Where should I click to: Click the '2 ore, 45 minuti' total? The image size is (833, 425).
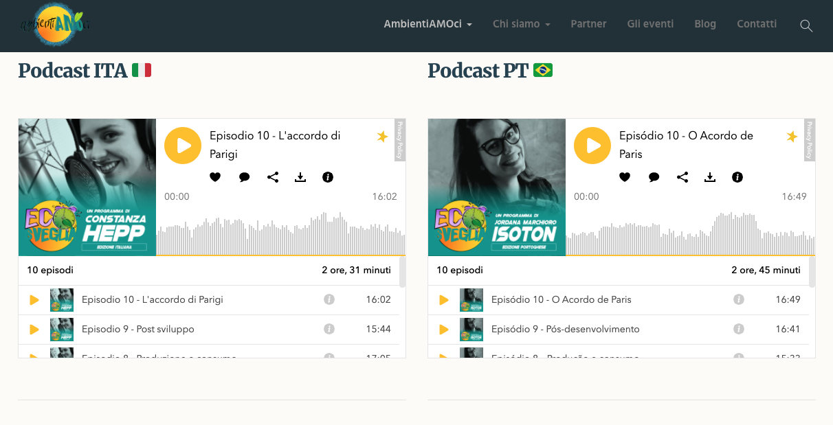coord(766,270)
